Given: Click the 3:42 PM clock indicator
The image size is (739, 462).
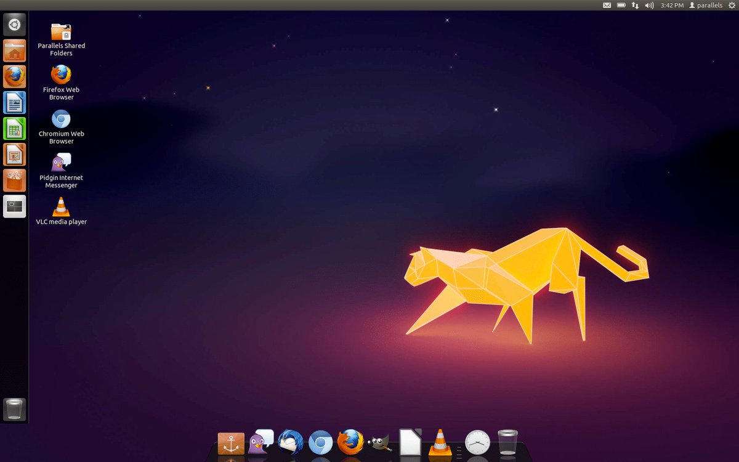Looking at the screenshot, I should click(672, 5).
